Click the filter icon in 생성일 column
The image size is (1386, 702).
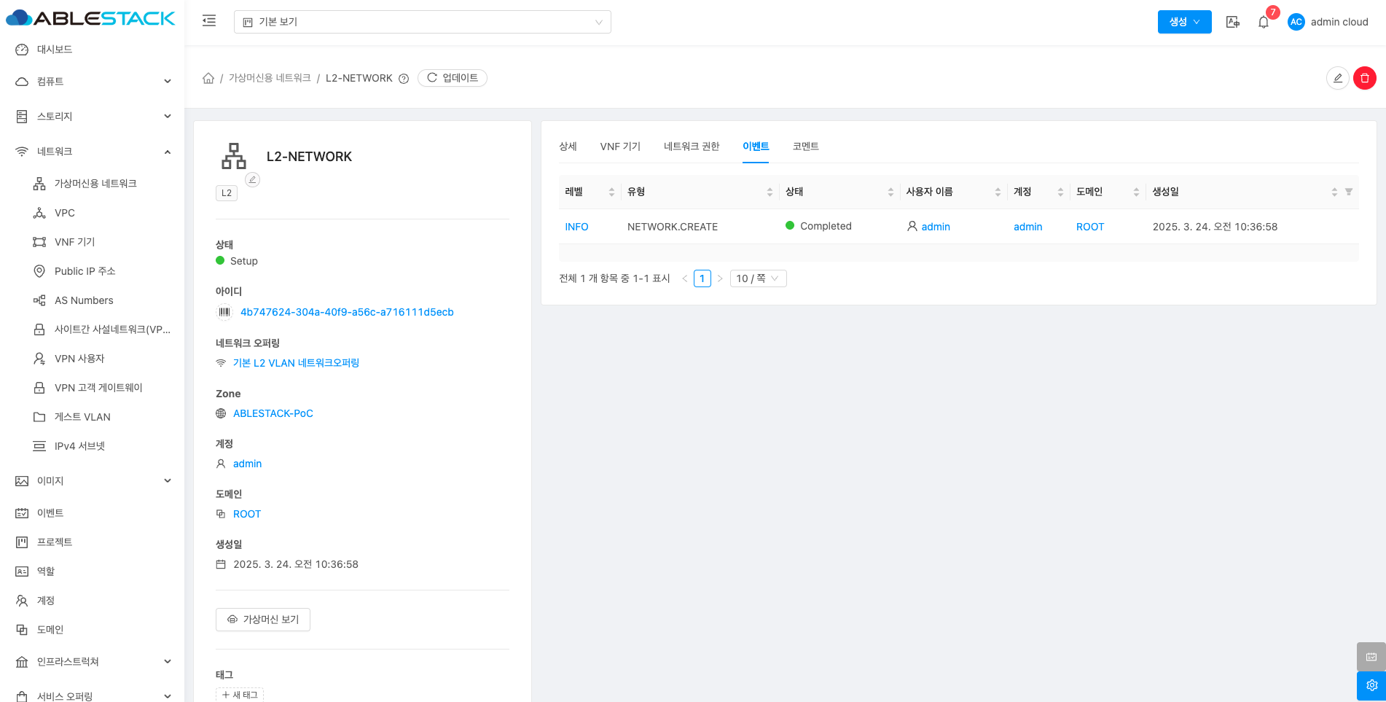coord(1348,192)
